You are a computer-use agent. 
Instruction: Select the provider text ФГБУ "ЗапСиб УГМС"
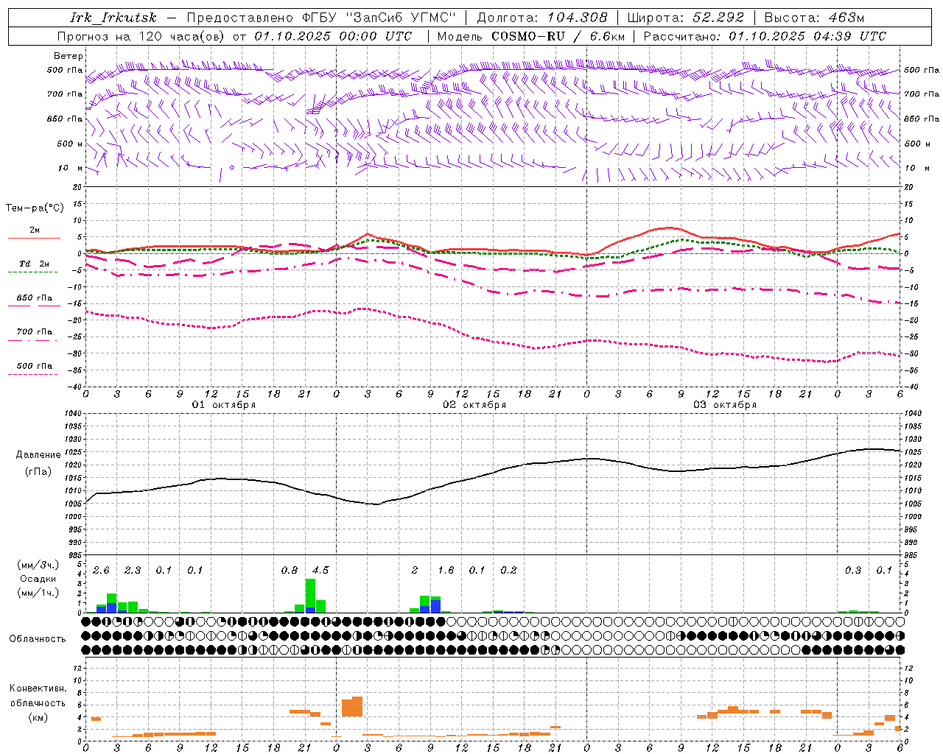379,18
